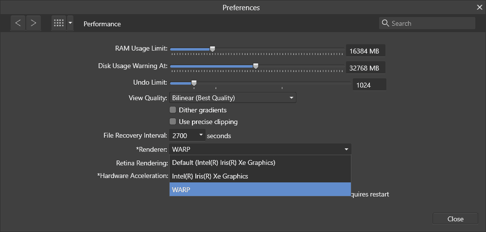
Task: Click the Disk Usage Warning slider handle
Action: pyautogui.click(x=256, y=66)
